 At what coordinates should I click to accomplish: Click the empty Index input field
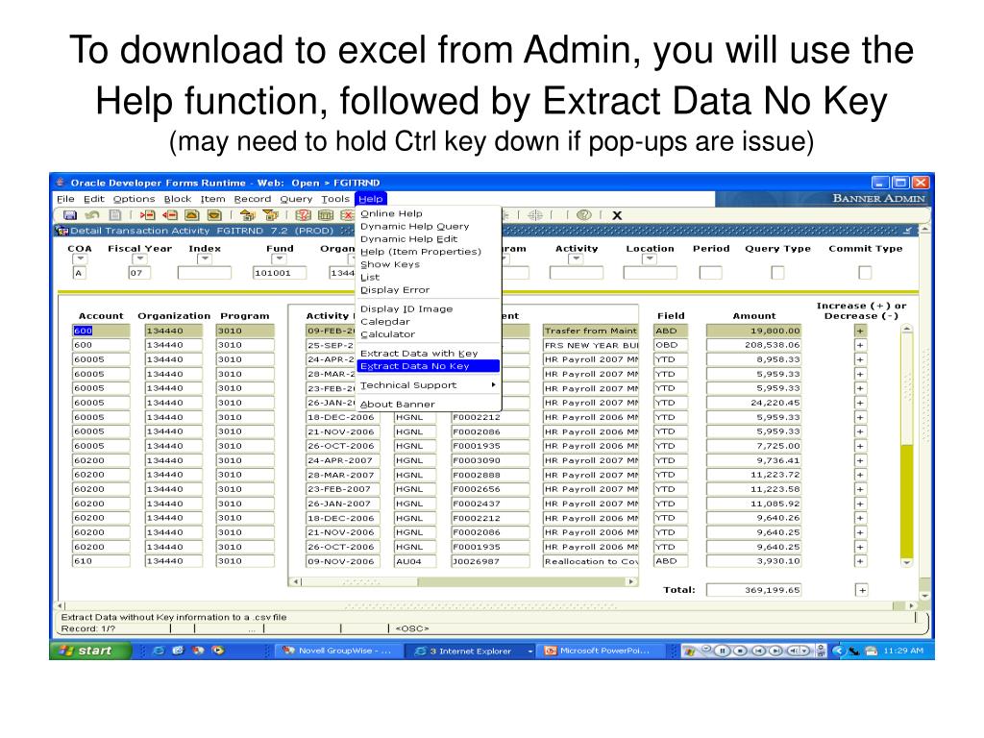tap(205, 273)
